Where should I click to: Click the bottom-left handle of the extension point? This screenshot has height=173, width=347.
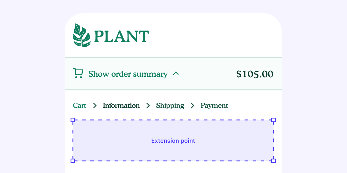(x=73, y=161)
